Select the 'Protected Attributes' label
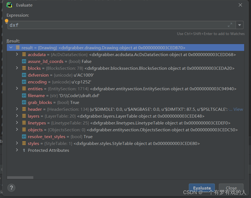Screen dimensions: 251x198 48,150
